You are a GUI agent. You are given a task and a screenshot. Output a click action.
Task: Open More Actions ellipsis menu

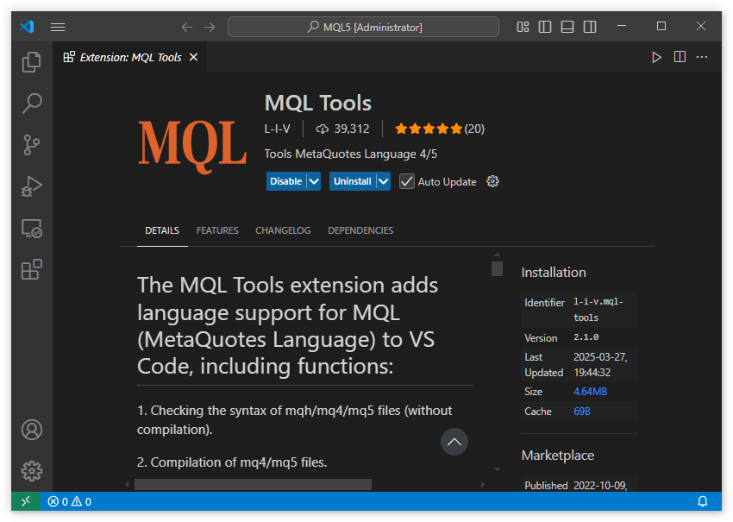(x=702, y=57)
